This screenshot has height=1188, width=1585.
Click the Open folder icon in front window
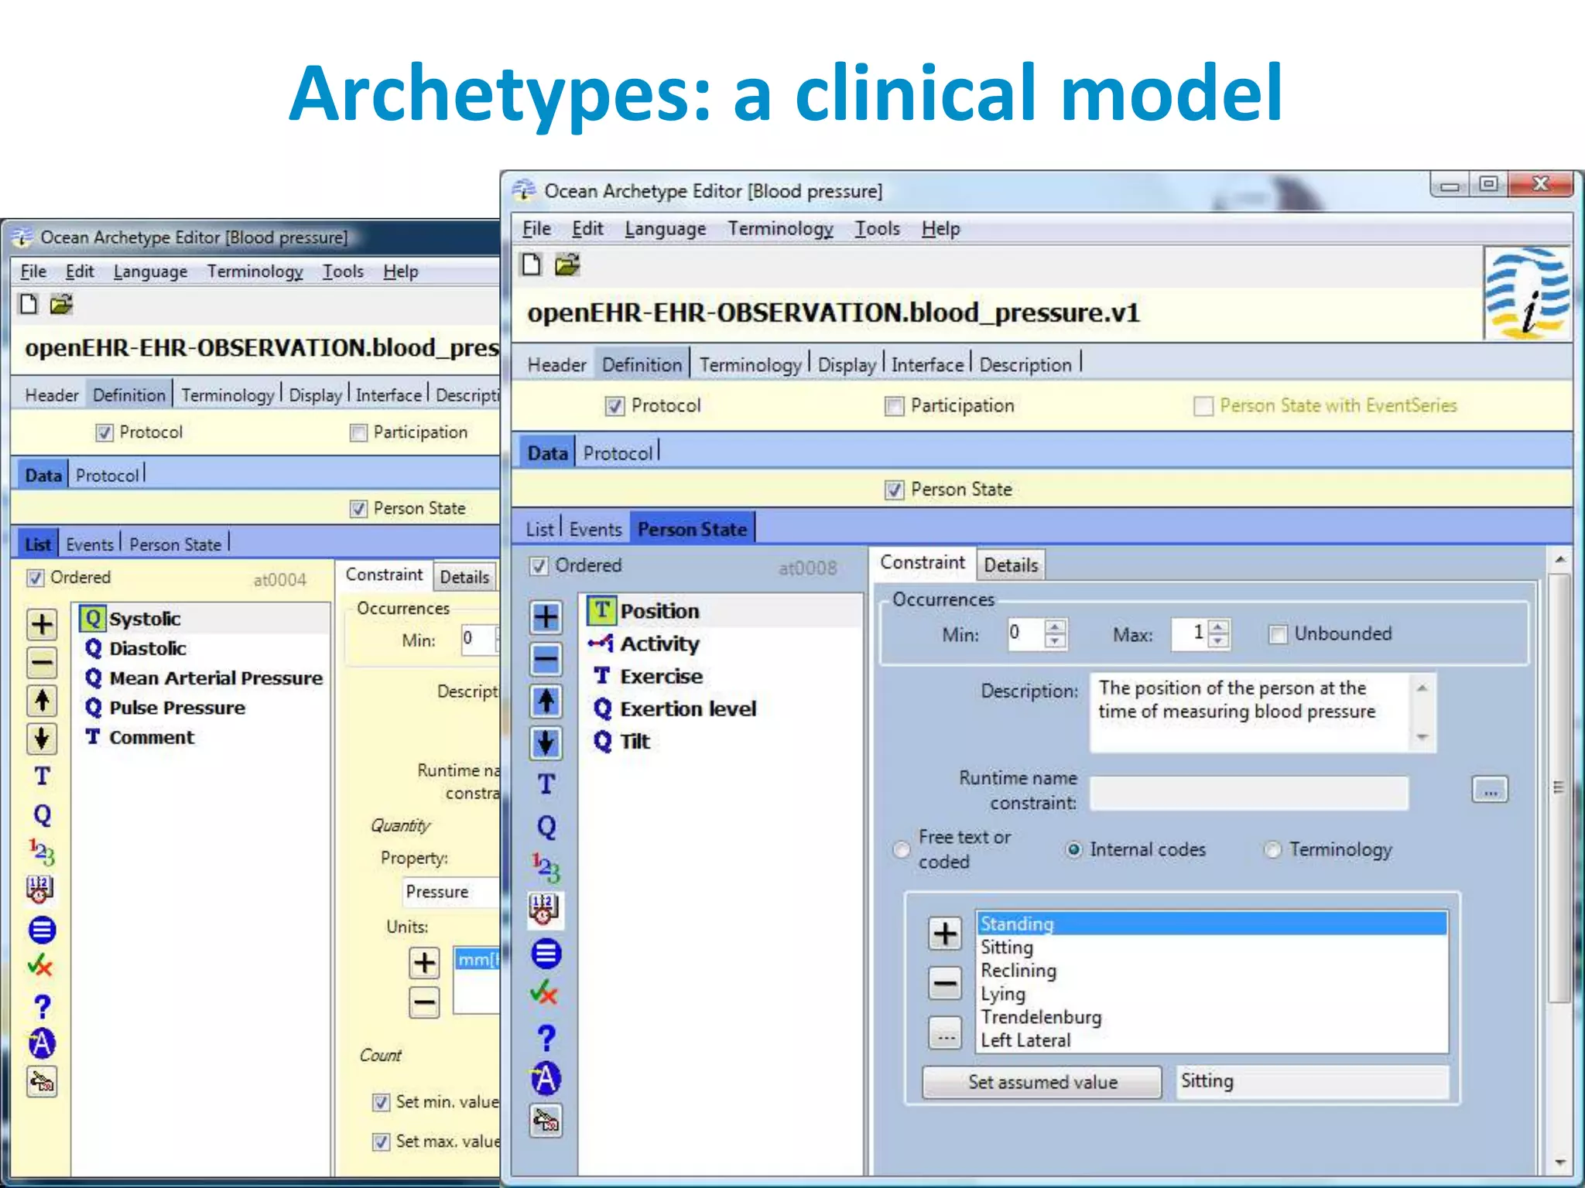click(x=567, y=265)
